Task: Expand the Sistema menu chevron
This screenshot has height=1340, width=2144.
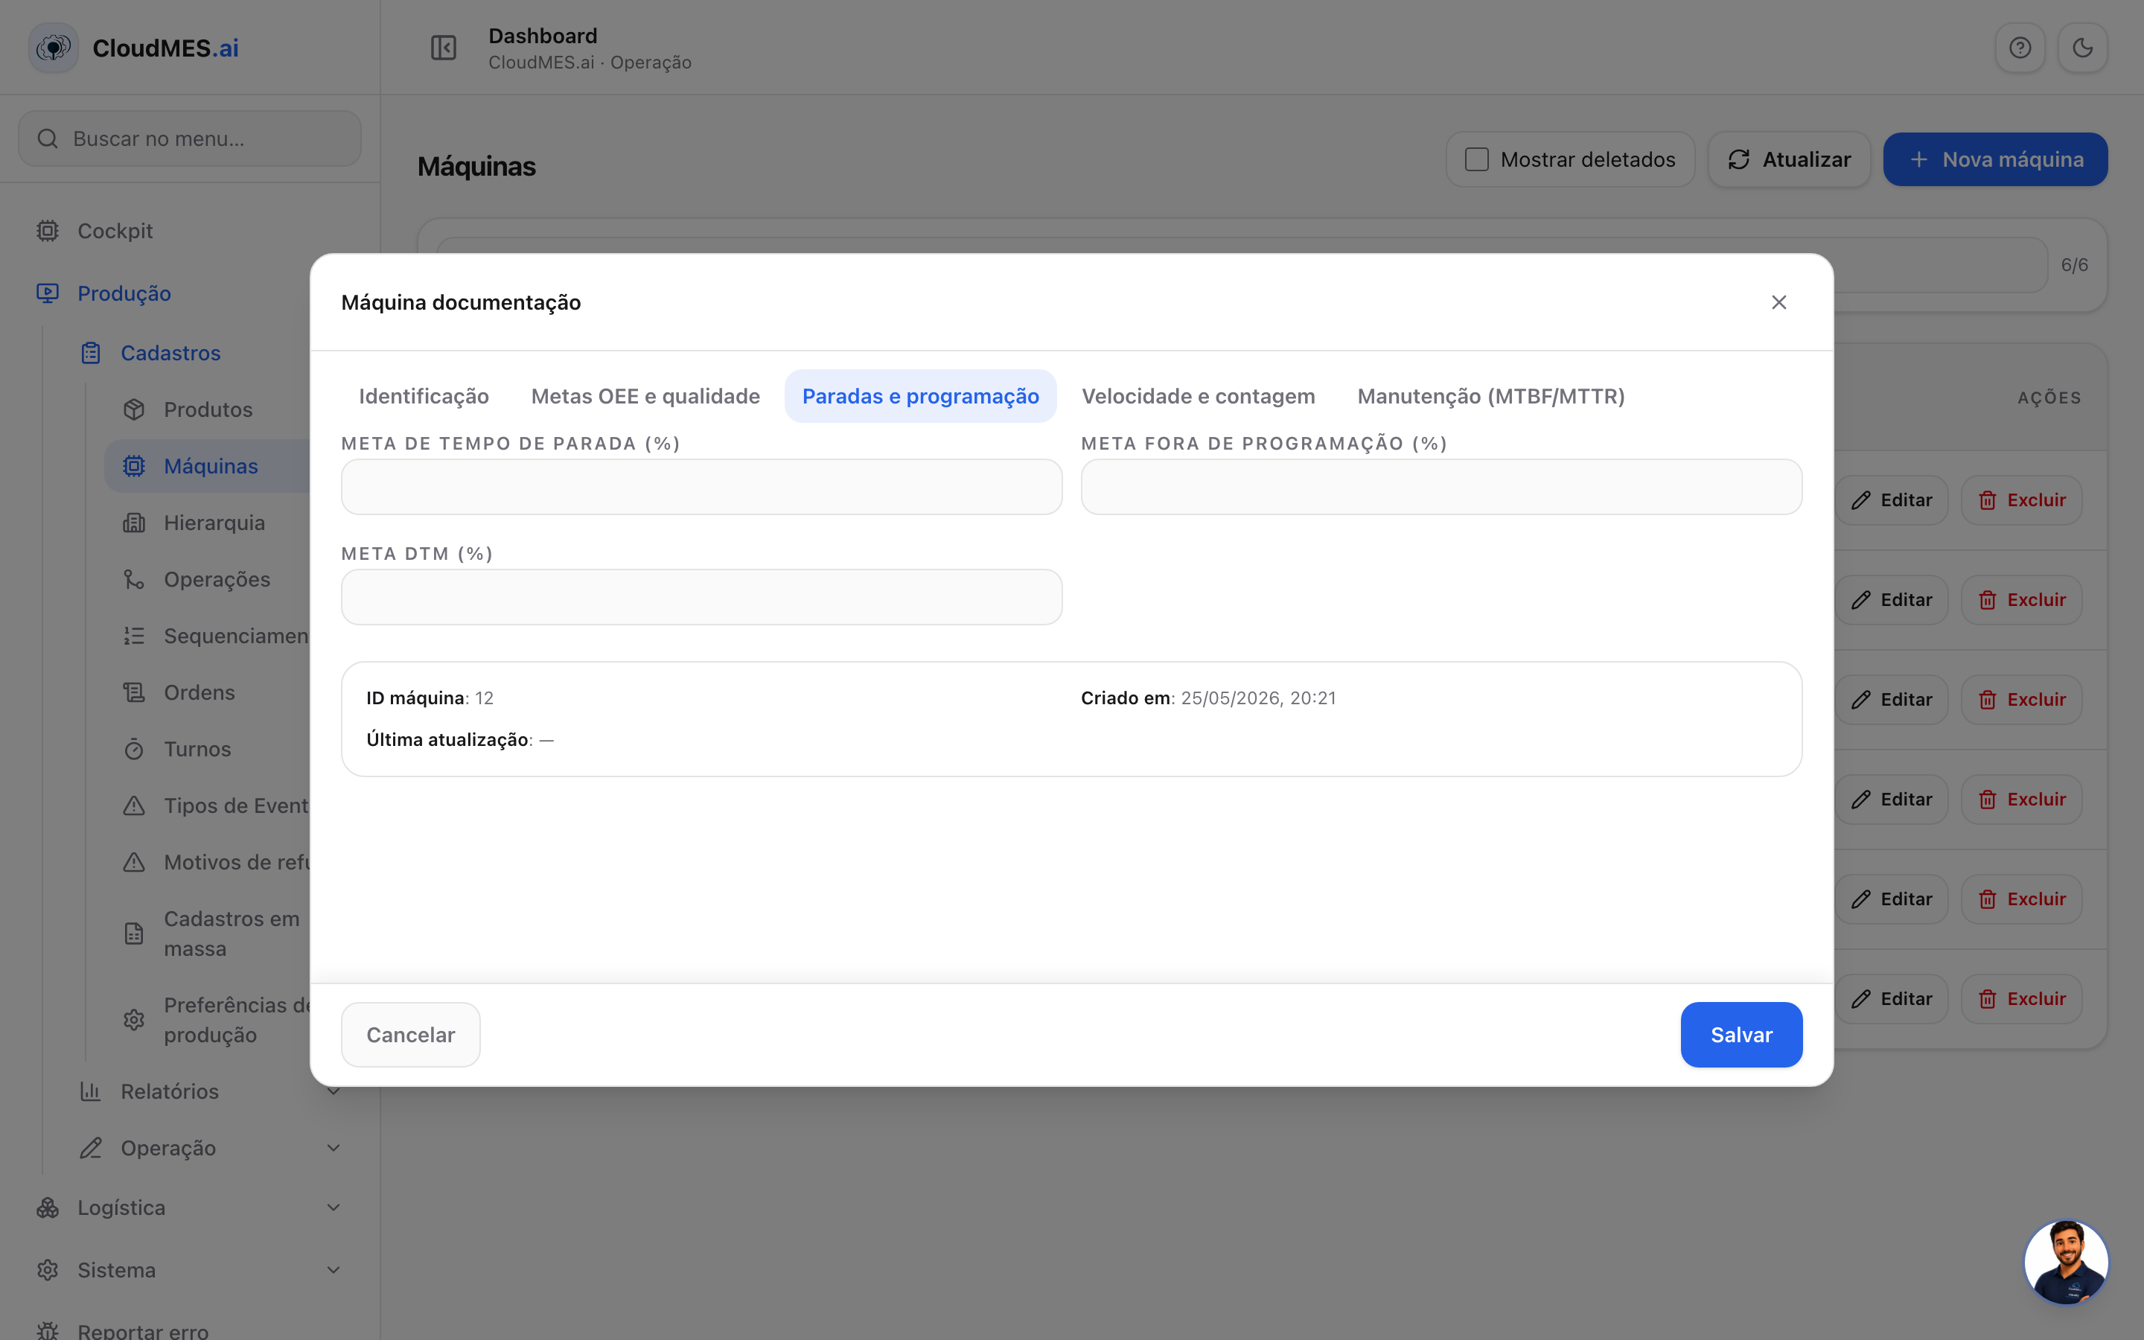Action: [333, 1270]
